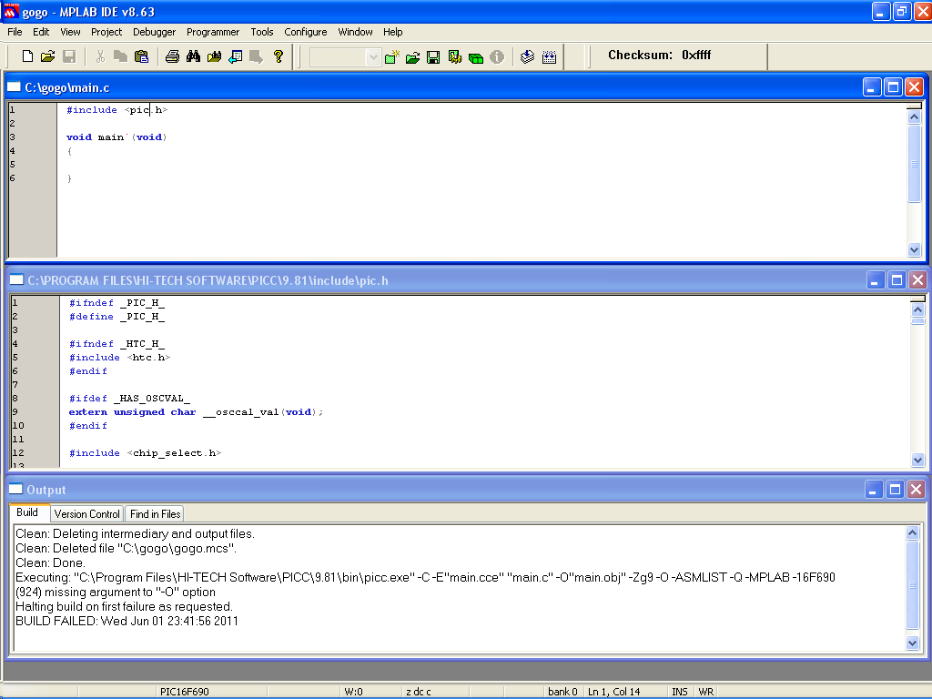Click the Output window title icon

coord(15,489)
